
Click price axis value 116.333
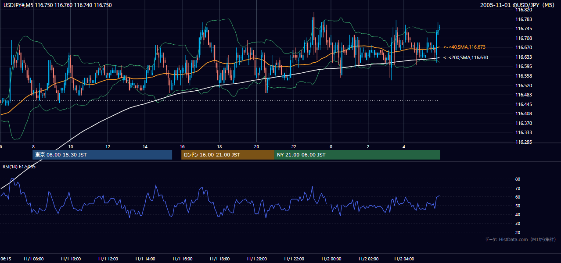pos(523,133)
